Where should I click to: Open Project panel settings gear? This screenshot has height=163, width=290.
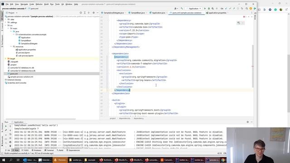tap(94, 13)
